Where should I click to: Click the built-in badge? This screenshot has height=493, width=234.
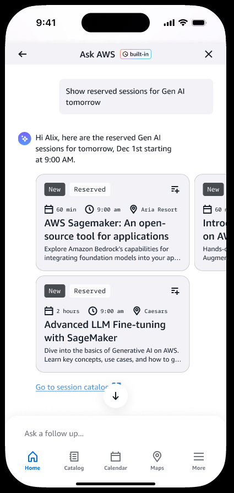pos(136,54)
